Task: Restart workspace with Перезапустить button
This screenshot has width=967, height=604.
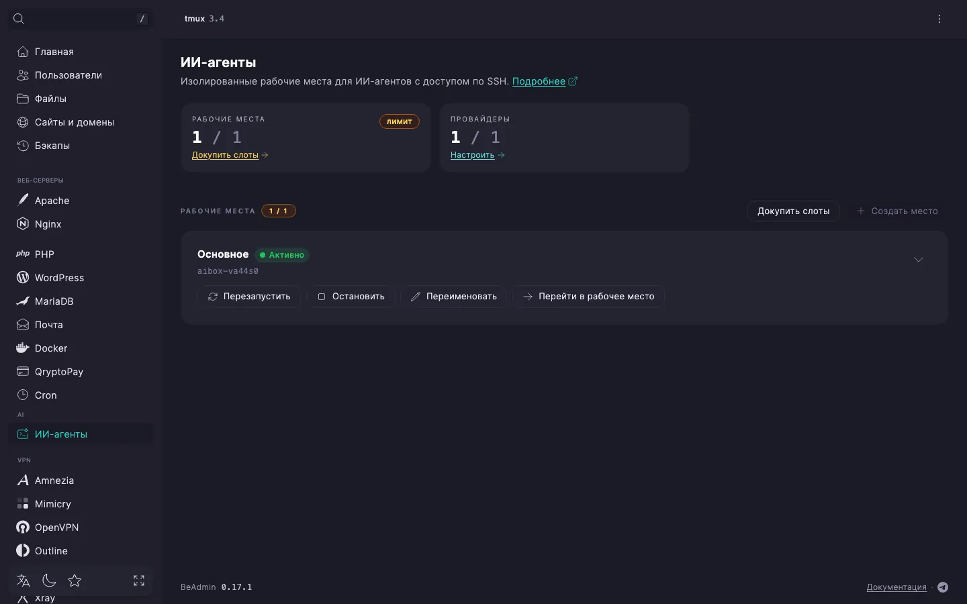Action: coord(249,297)
